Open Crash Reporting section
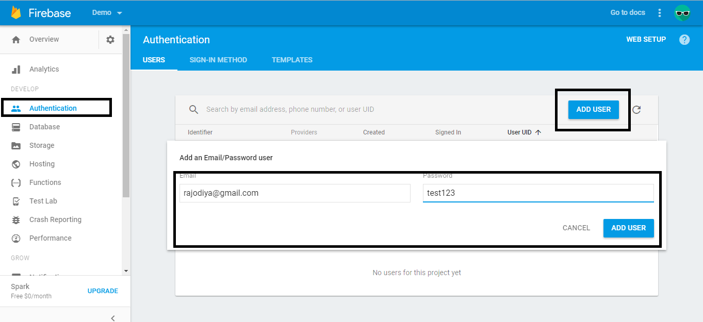Viewport: 703px width, 322px height. click(x=55, y=219)
